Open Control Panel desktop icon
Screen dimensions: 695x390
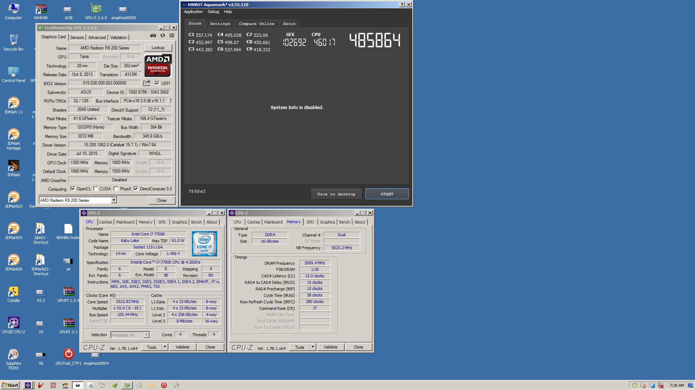coord(13,74)
